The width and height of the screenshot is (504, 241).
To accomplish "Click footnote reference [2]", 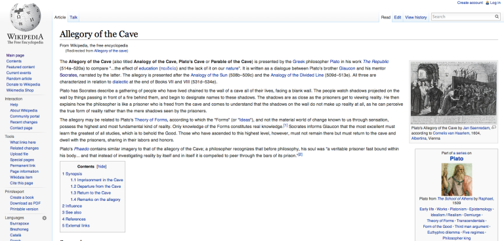I will tap(301, 154).
